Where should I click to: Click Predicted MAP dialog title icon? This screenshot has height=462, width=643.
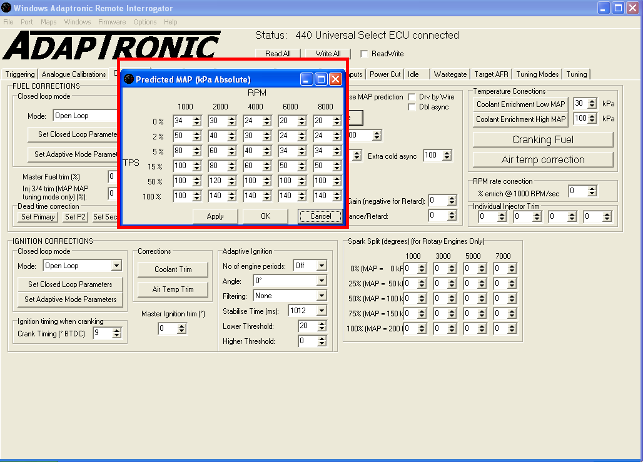[x=129, y=79]
